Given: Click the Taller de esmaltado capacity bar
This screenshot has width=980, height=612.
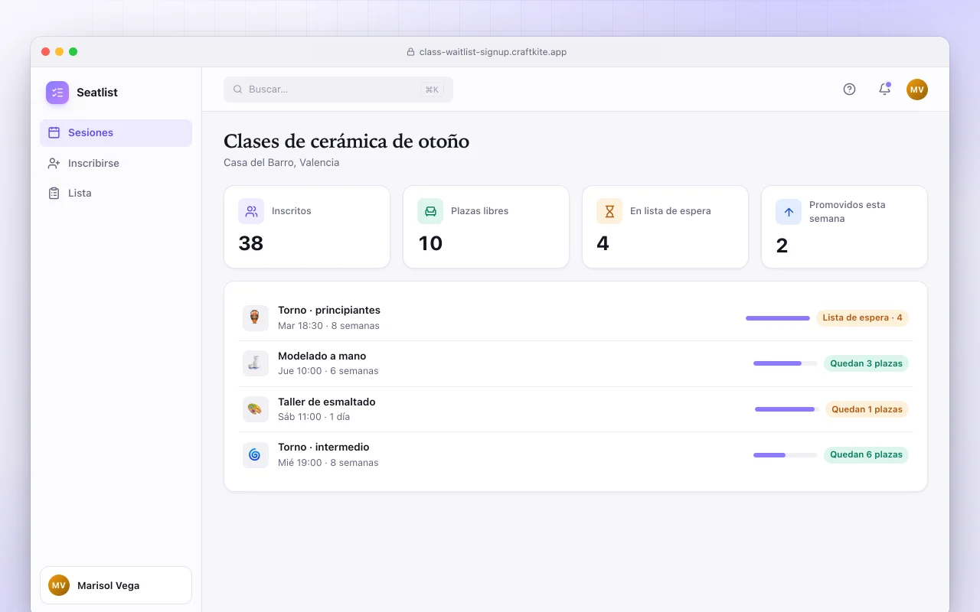Looking at the screenshot, I should (787, 409).
